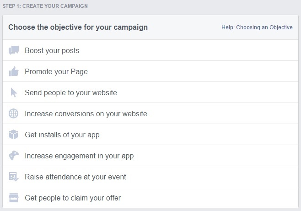Click the storefront icon for offer claims

point(14,198)
